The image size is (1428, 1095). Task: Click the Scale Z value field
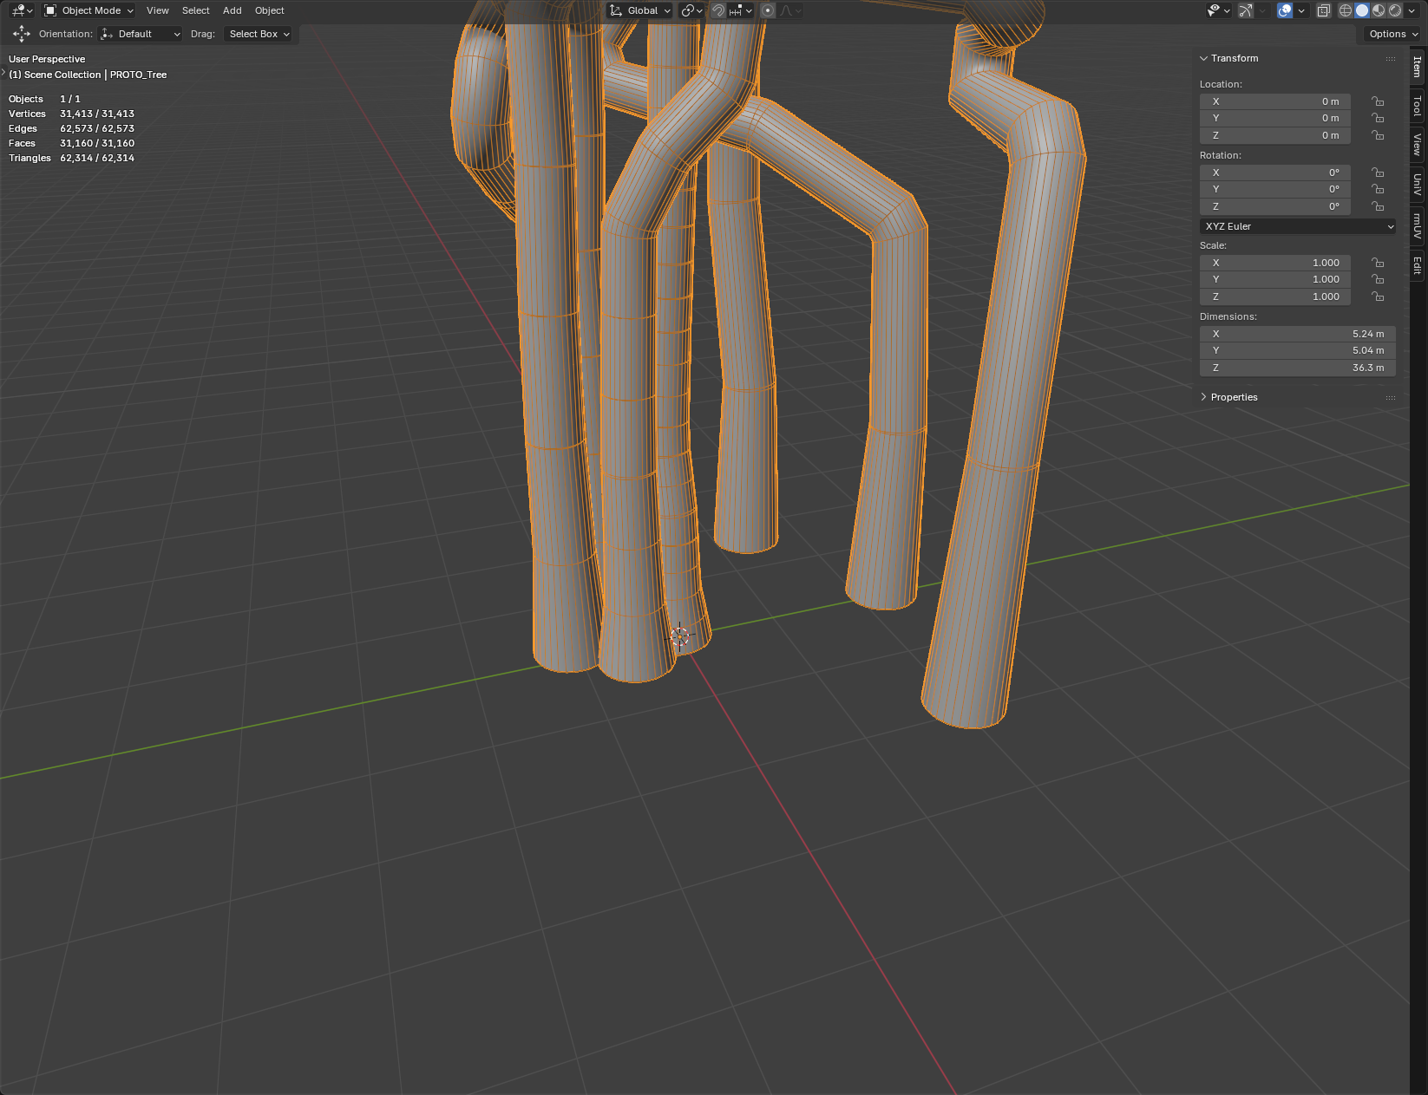(x=1275, y=297)
